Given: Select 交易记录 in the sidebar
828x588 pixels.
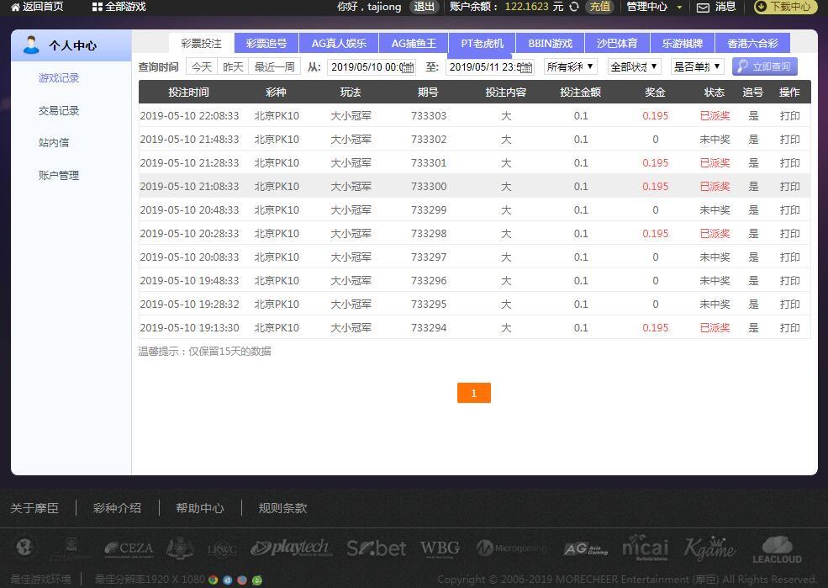Looking at the screenshot, I should coord(59,110).
